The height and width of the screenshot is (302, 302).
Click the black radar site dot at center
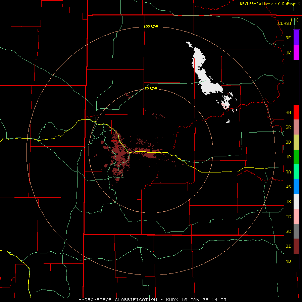[x=151, y=151]
